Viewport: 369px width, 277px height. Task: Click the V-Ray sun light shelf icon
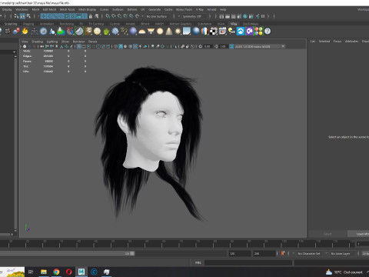(x=178, y=32)
